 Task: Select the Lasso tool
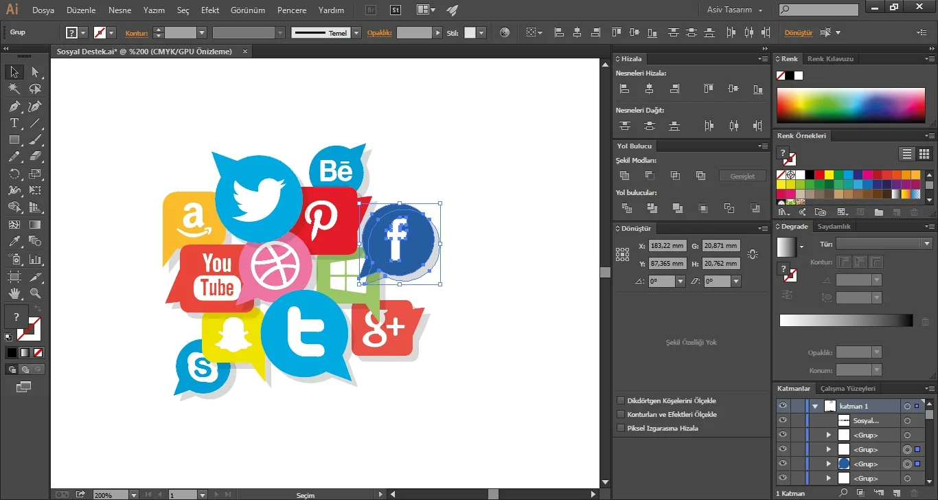point(35,89)
